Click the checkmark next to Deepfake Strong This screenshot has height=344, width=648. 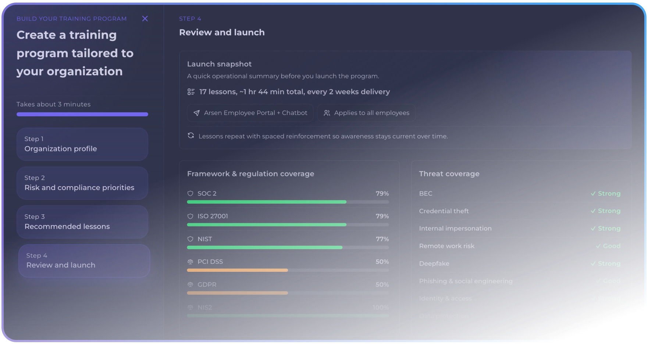point(593,264)
